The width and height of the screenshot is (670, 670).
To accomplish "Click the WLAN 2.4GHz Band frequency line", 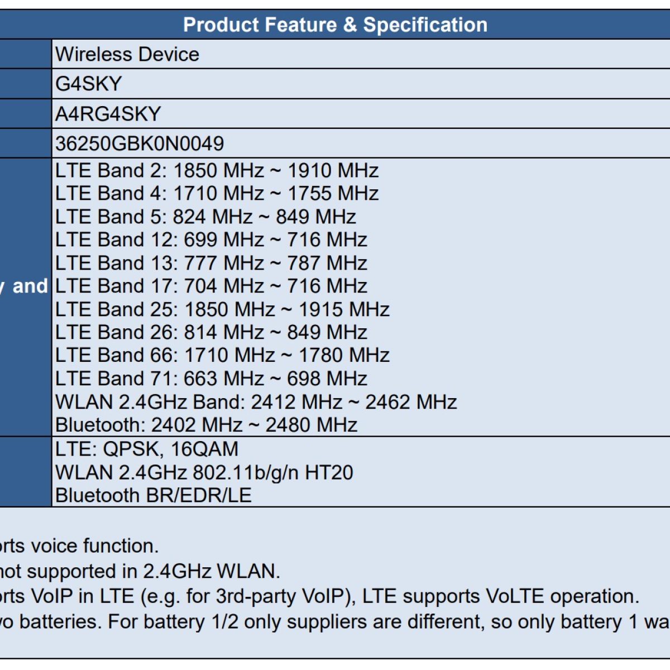I will (x=256, y=402).
